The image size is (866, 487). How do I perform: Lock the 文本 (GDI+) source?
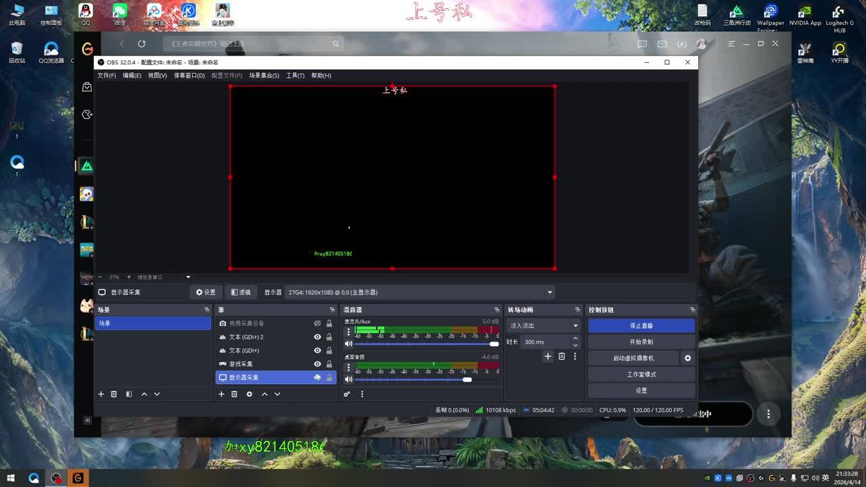[329, 350]
